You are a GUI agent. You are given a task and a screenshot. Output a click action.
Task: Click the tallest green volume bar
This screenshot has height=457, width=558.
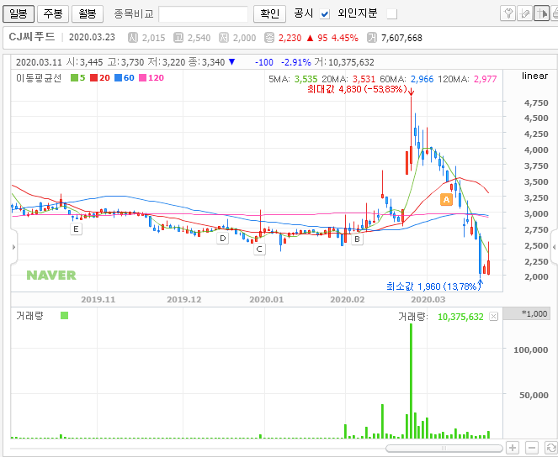click(x=411, y=381)
